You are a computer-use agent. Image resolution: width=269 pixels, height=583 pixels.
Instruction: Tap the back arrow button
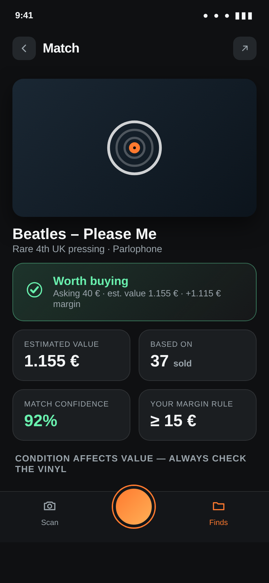24,48
